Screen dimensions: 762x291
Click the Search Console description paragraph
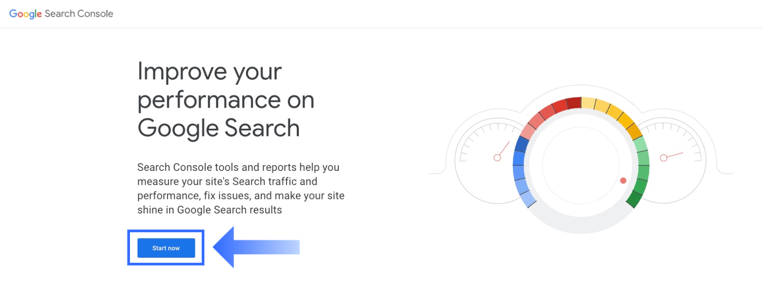coord(241,188)
